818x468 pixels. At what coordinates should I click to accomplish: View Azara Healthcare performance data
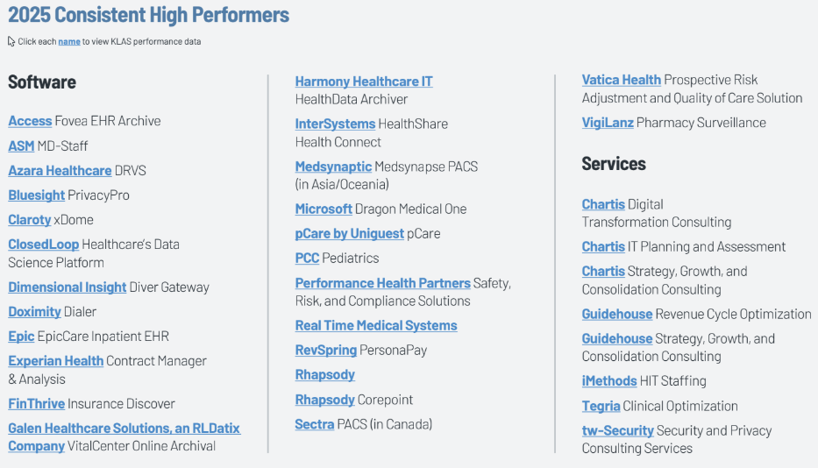60,170
